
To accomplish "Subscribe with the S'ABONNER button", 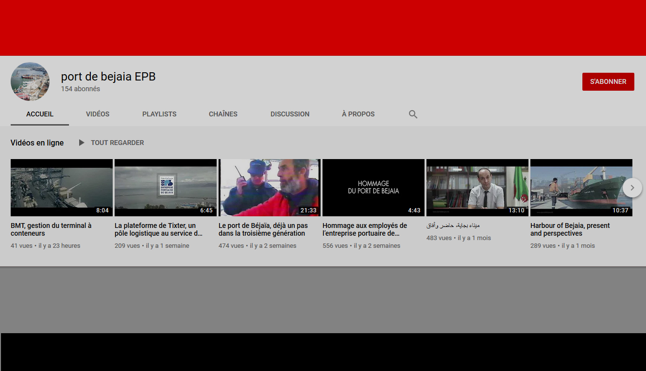I will pos(608,81).
